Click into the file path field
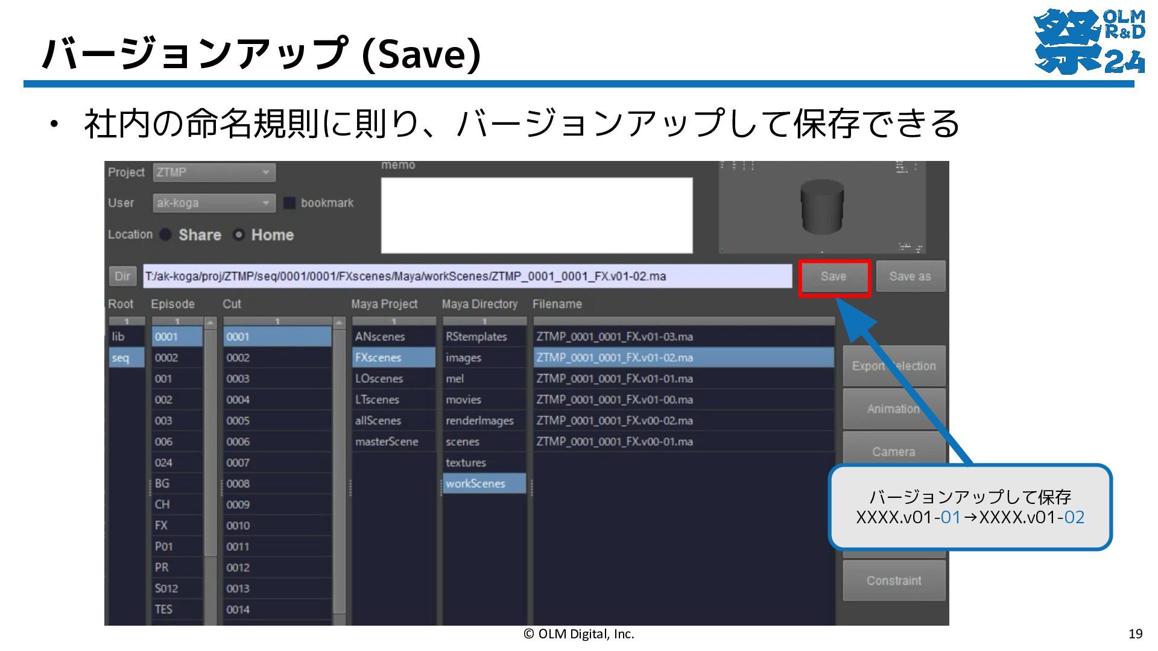Screen dimensions: 1158x651 point(467,276)
